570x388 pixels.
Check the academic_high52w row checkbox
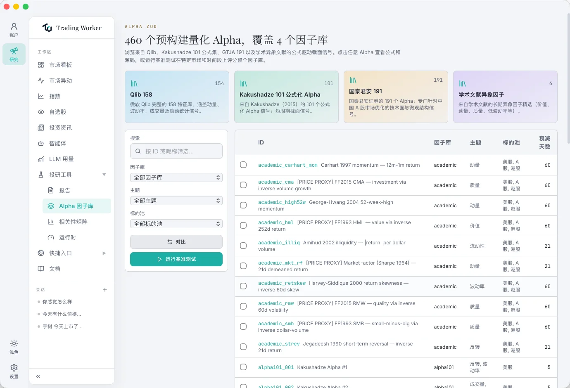[243, 205]
